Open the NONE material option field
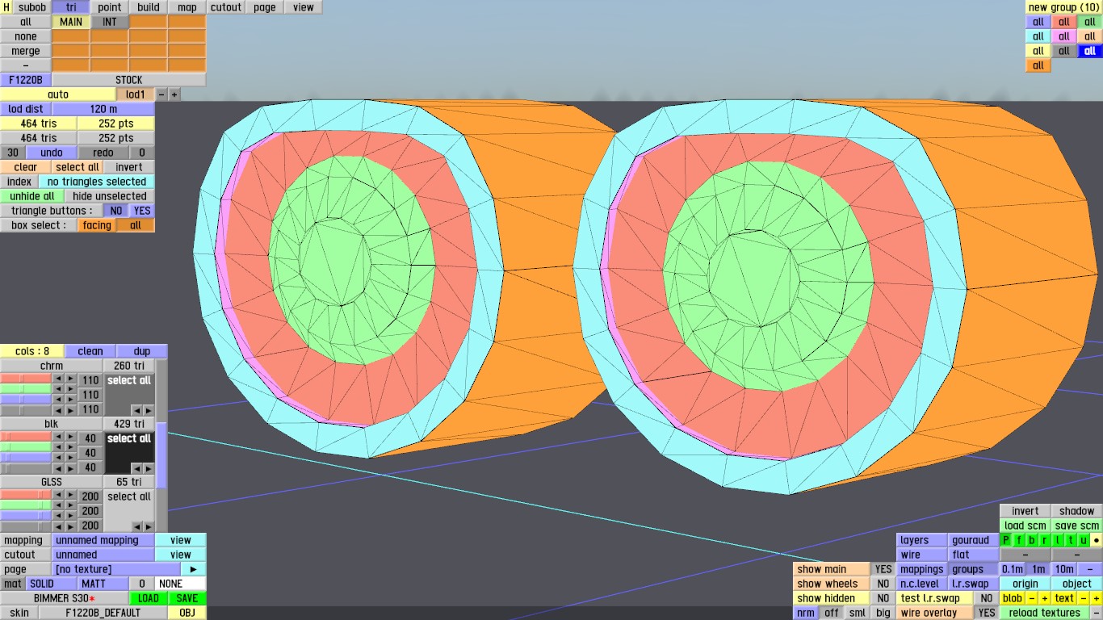 click(x=181, y=584)
